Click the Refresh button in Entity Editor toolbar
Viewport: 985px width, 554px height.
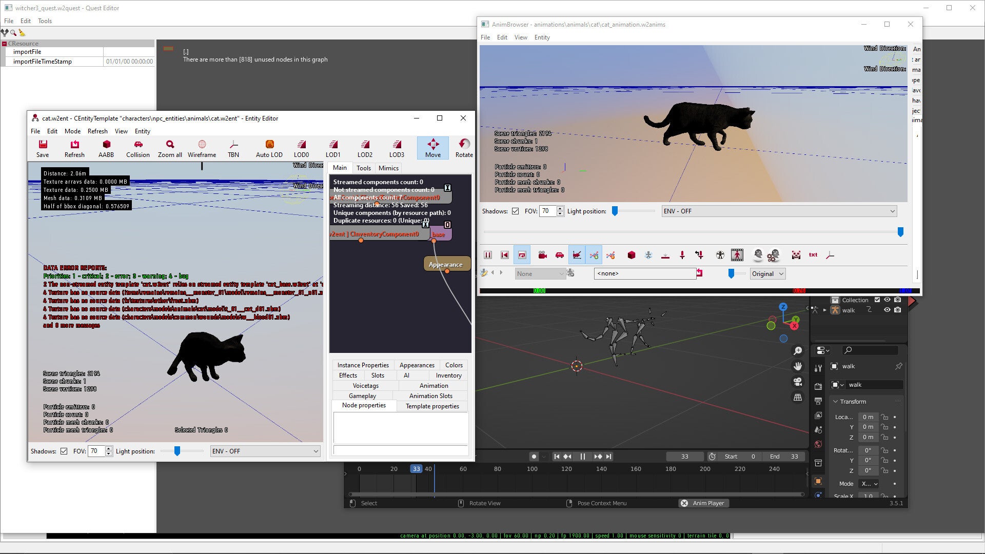point(74,149)
